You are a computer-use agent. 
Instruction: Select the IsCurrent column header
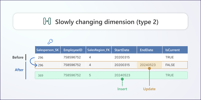pos(175,50)
